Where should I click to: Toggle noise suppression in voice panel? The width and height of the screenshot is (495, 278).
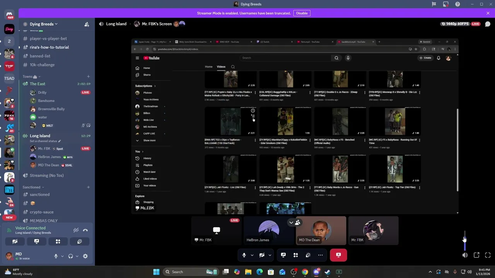pyautogui.click(x=76, y=230)
